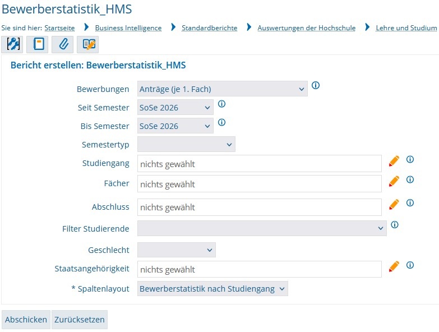The image size is (439, 332).
Task: Click the paperclip attachment icon
Action: (x=62, y=44)
